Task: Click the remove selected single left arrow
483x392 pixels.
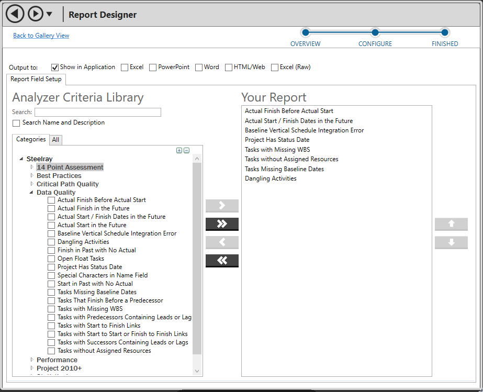Action: tap(222, 242)
